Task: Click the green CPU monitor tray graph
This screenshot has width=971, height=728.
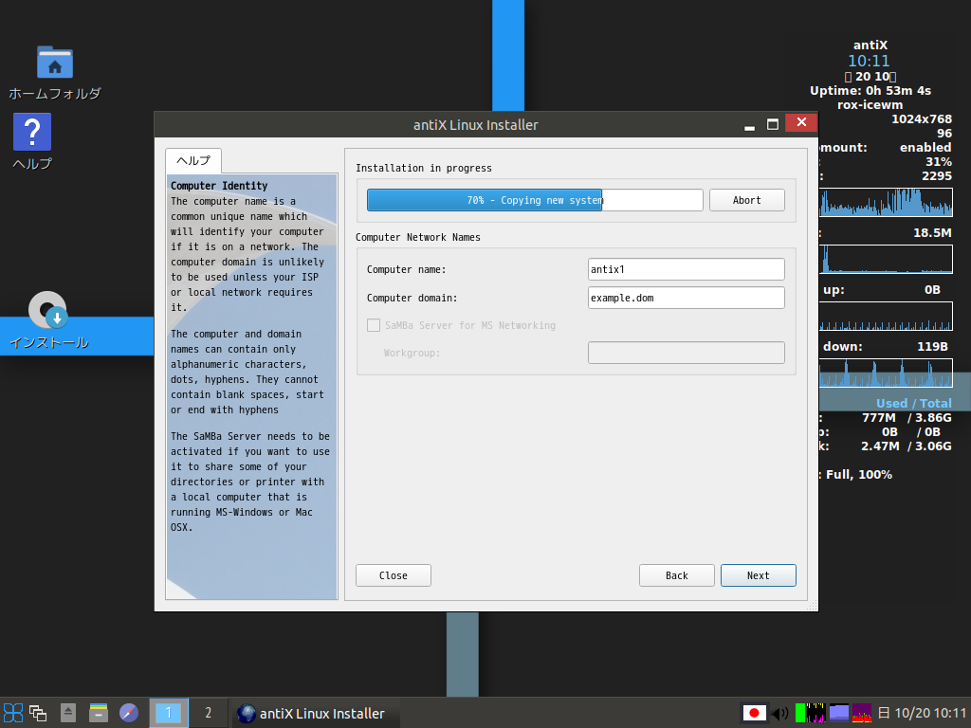Action: (800, 713)
